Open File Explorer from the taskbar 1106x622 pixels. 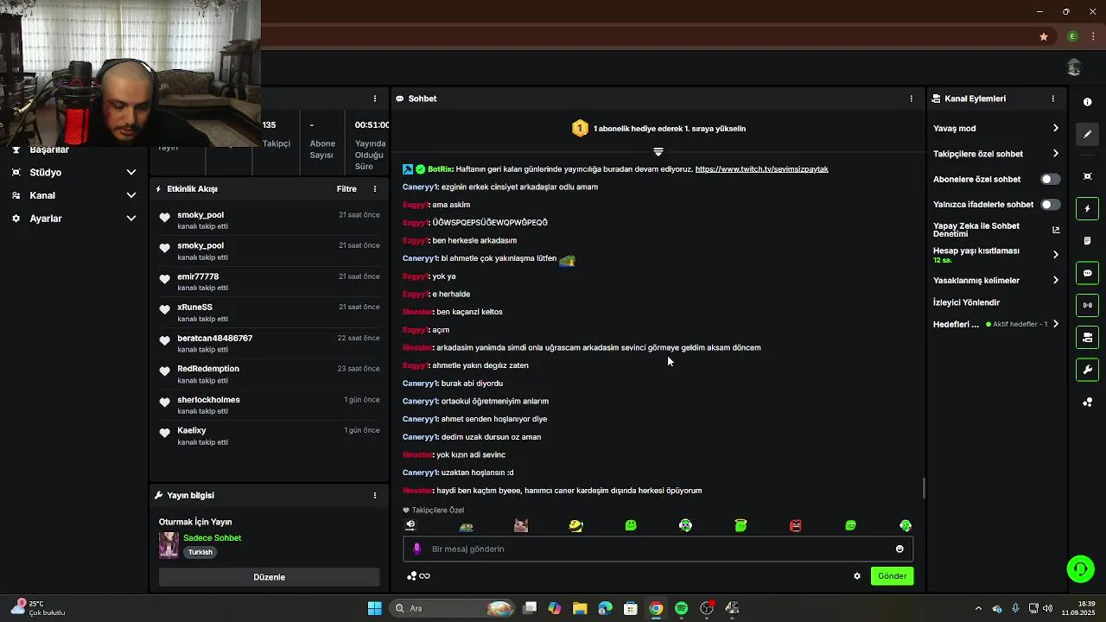point(580,608)
